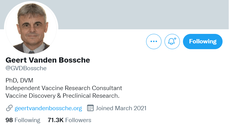229x127 pixels.
Task: Unfollow using the blue Following button
Action: [203, 42]
